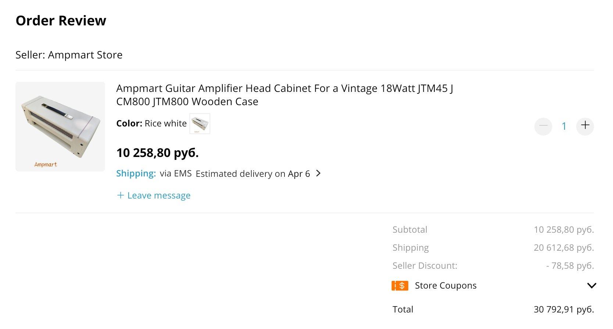Select the Rice white color swatch
This screenshot has height=329, width=613.
[x=200, y=124]
